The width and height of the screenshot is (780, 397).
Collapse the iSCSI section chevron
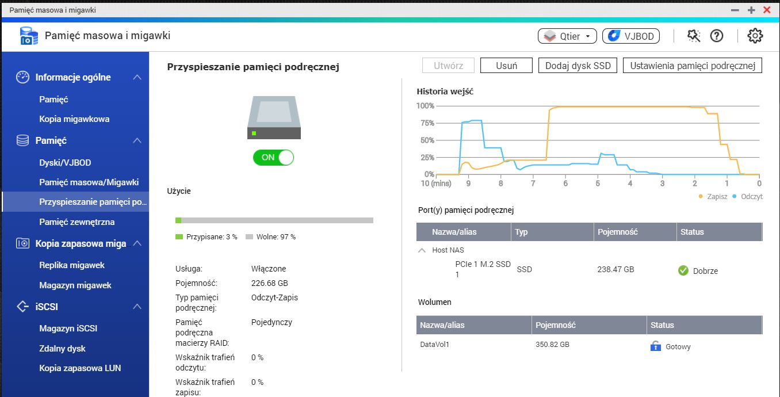tap(137, 307)
